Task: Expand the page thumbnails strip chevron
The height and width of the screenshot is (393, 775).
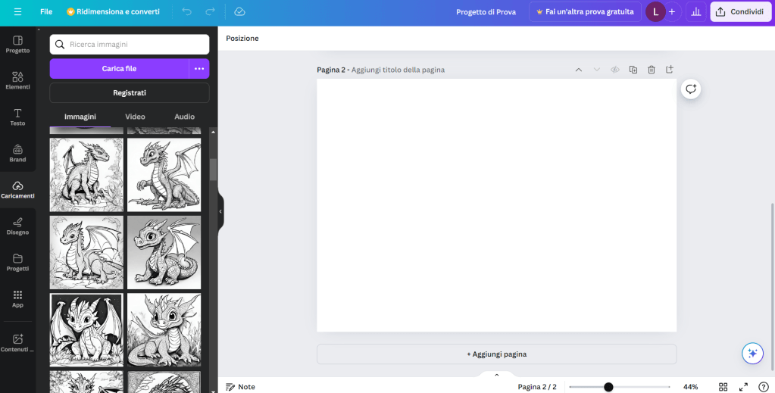Action: (497, 375)
